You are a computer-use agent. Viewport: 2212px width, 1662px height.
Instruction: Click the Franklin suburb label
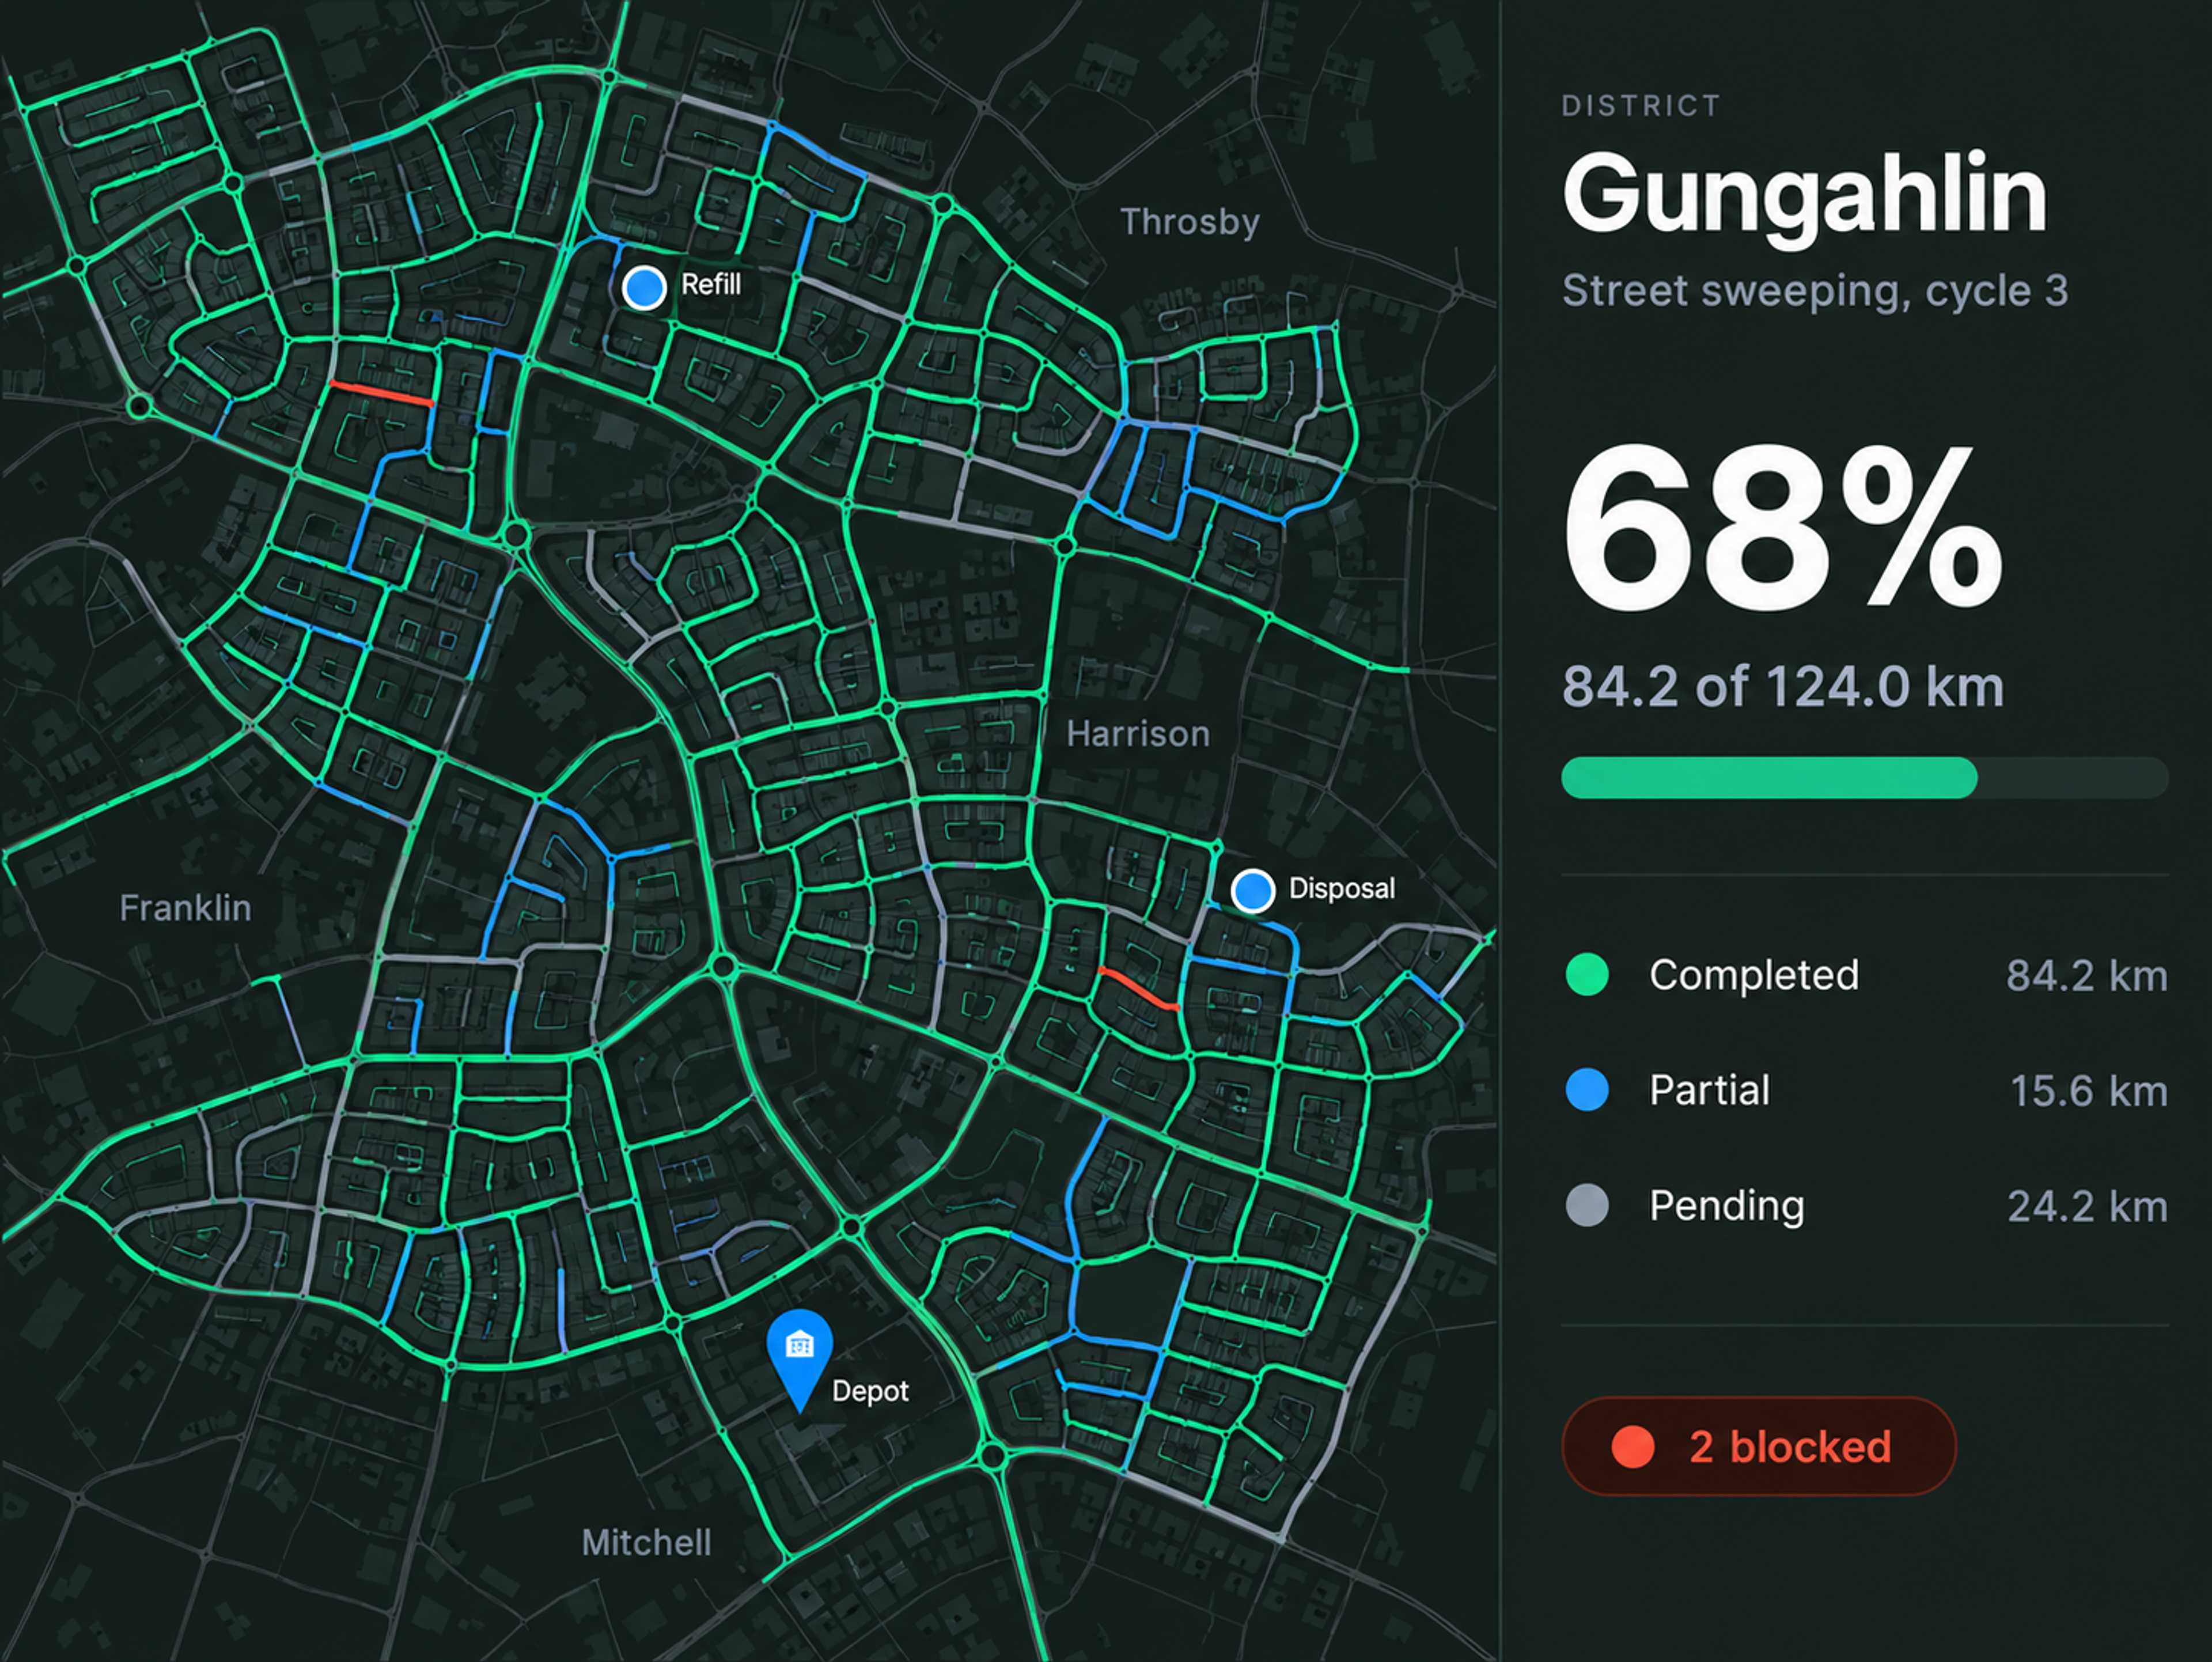point(185,908)
